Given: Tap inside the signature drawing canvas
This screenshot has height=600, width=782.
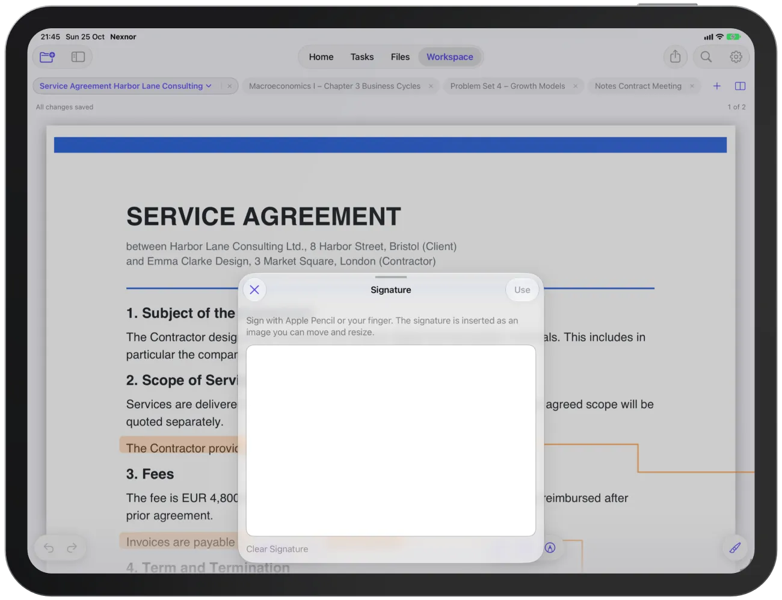Looking at the screenshot, I should pyautogui.click(x=390, y=440).
